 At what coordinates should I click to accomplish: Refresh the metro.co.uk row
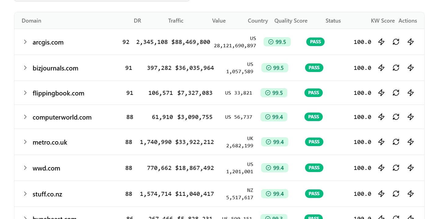click(x=396, y=142)
